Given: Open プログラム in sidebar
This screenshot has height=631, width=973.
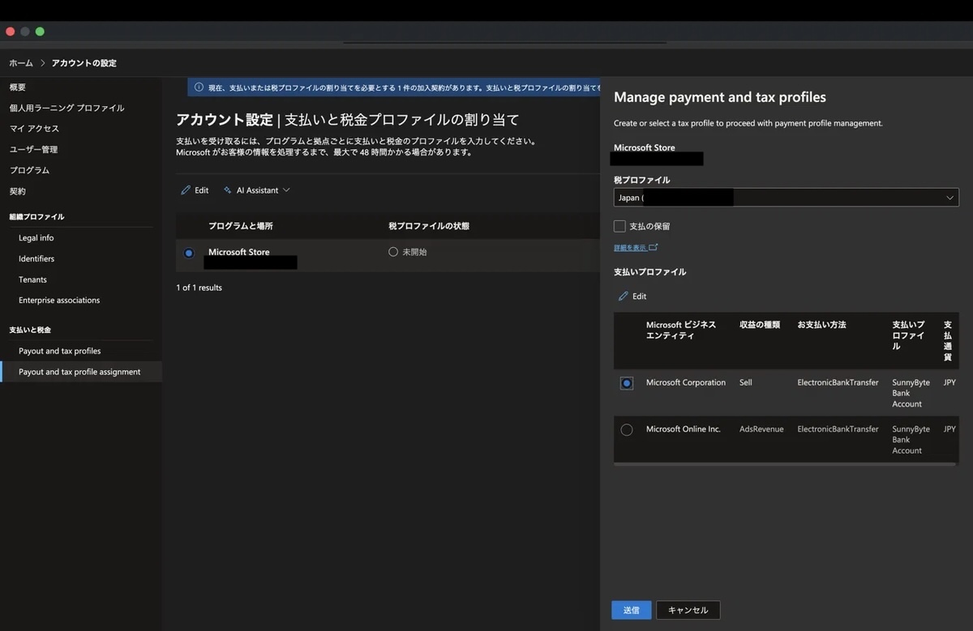Looking at the screenshot, I should coord(29,170).
